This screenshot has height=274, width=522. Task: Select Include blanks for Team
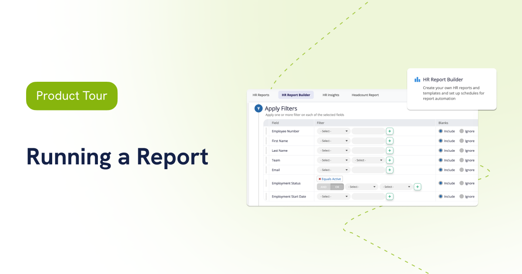pos(441,160)
